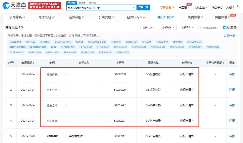243x143 pixels.
Task: Open 消息中心 in the top navigation
Action: coord(217,7)
